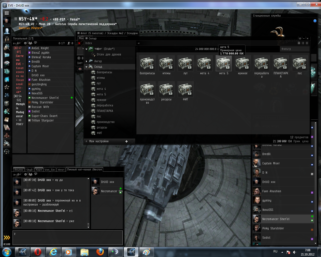Open the journal book icon in Neocom

(7, 120)
